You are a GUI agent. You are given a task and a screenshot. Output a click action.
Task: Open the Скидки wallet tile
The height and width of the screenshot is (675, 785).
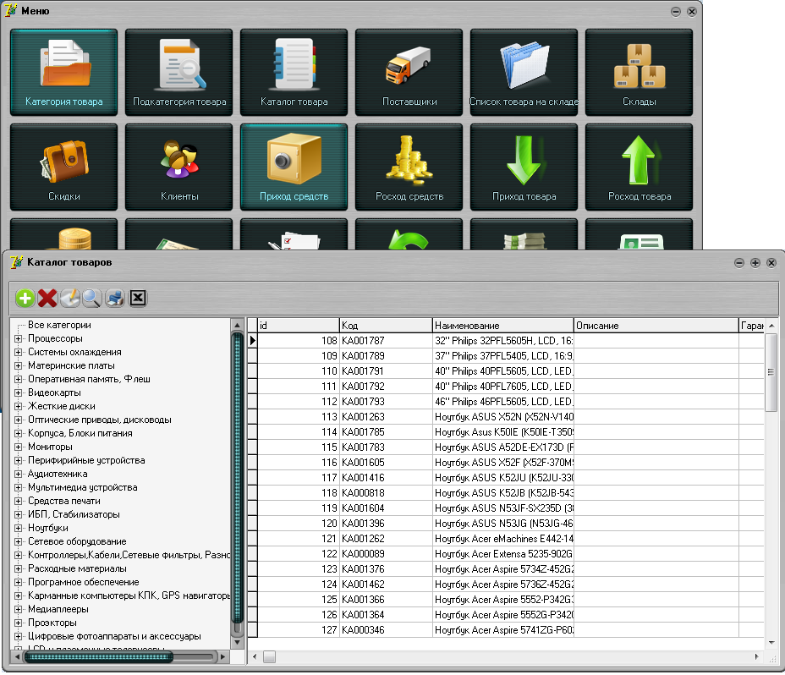point(63,167)
